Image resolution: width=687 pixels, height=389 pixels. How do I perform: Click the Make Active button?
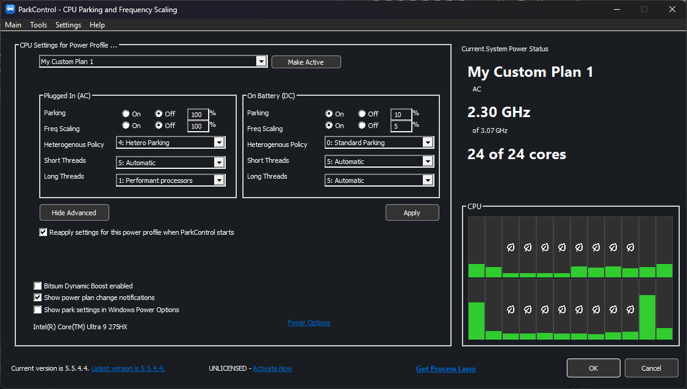306,62
